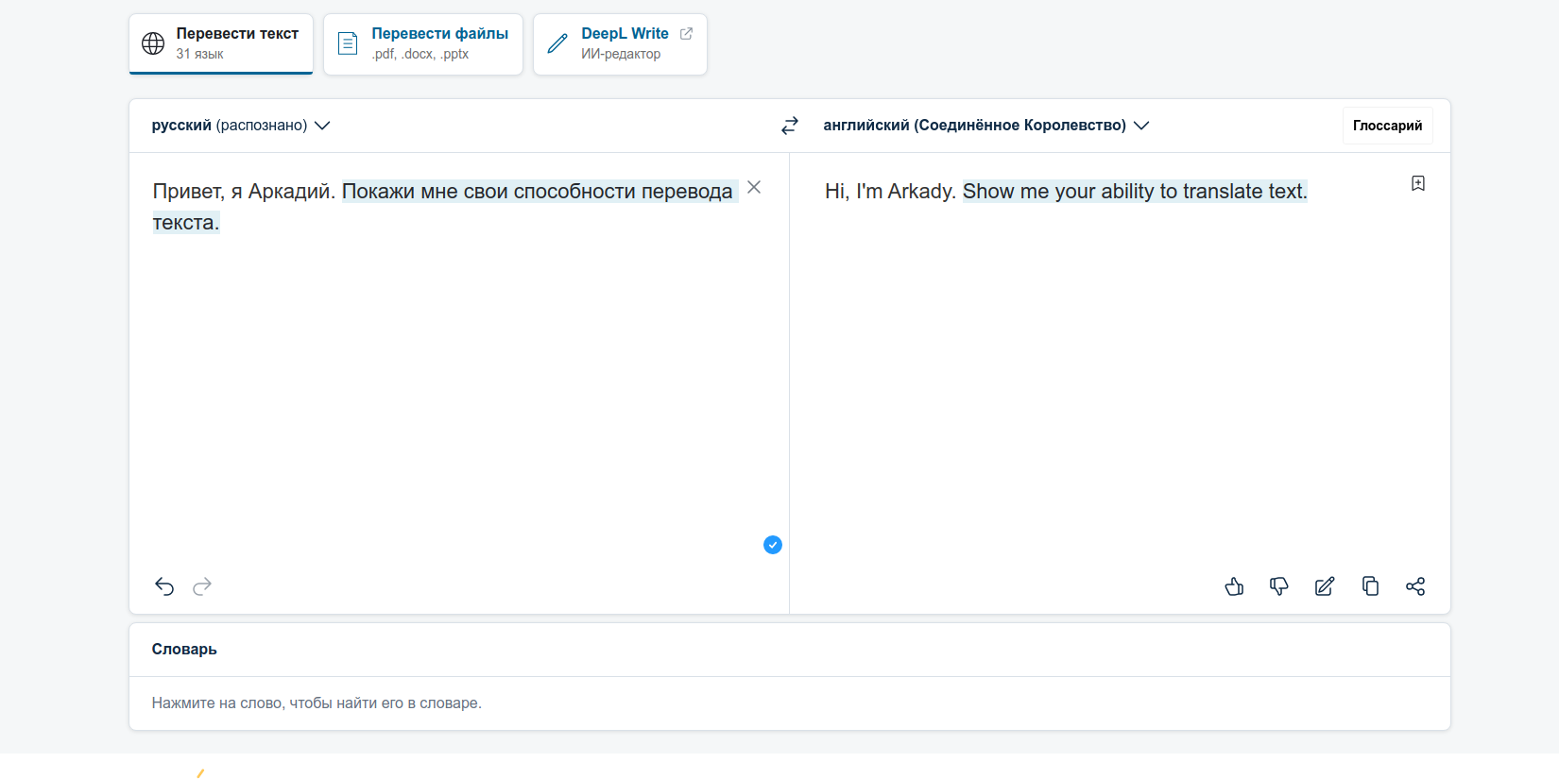Click the Глоссарий button
Image resolution: width=1559 pixels, height=779 pixels.
1387,126
